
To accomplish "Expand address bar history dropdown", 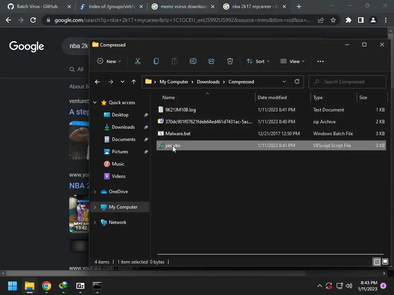I will (284, 81).
